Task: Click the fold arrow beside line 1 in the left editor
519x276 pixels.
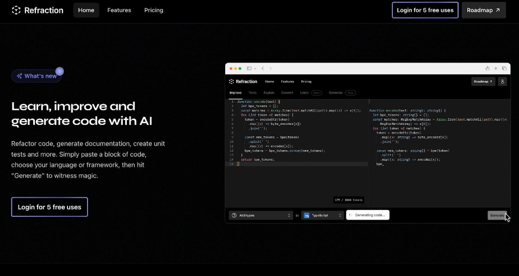Action: pos(234,102)
